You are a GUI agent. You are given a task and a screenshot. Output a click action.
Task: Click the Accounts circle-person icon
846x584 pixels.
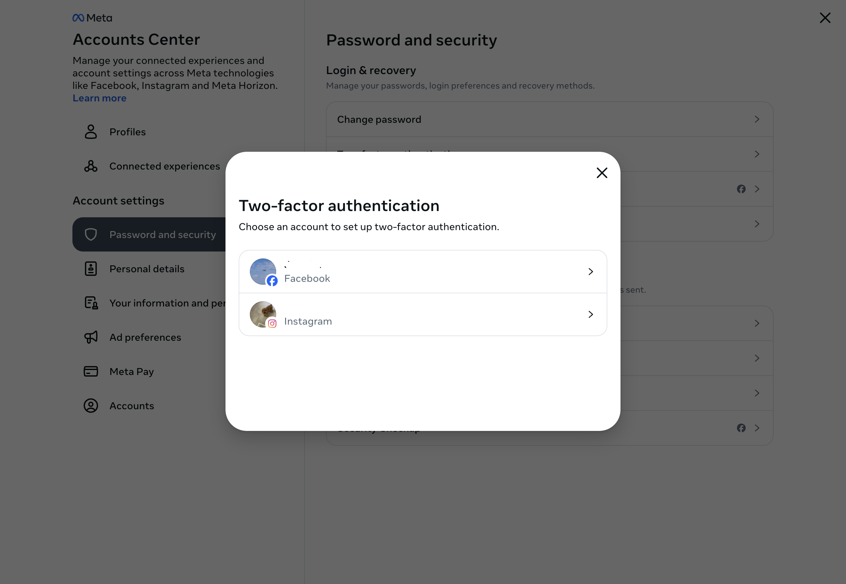point(91,406)
